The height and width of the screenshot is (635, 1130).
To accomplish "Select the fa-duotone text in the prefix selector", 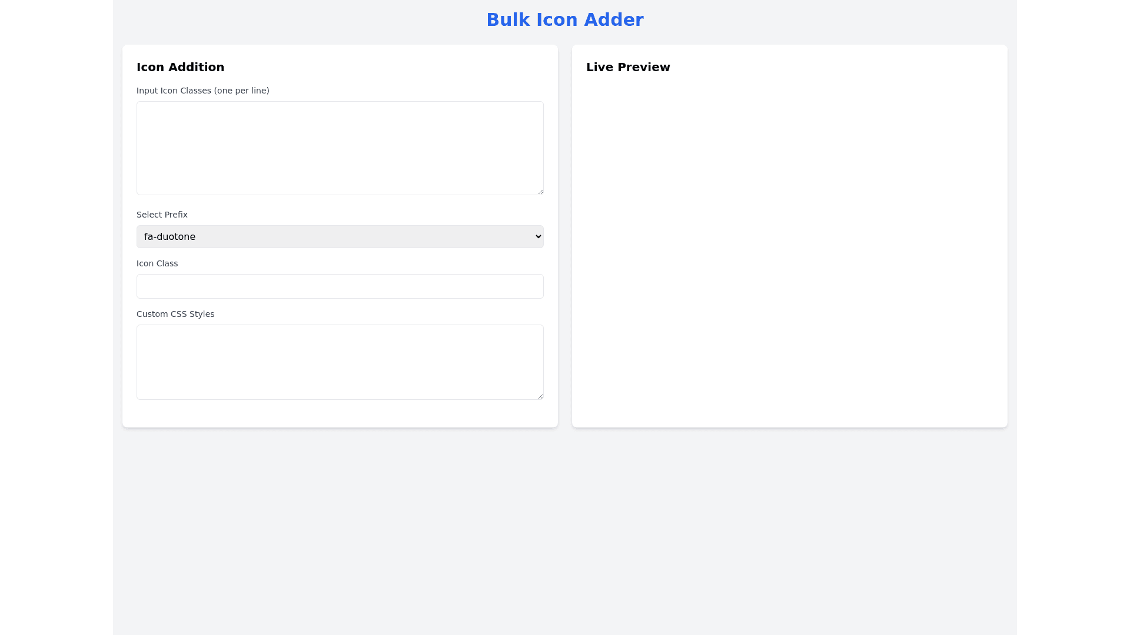I will coord(169,236).
